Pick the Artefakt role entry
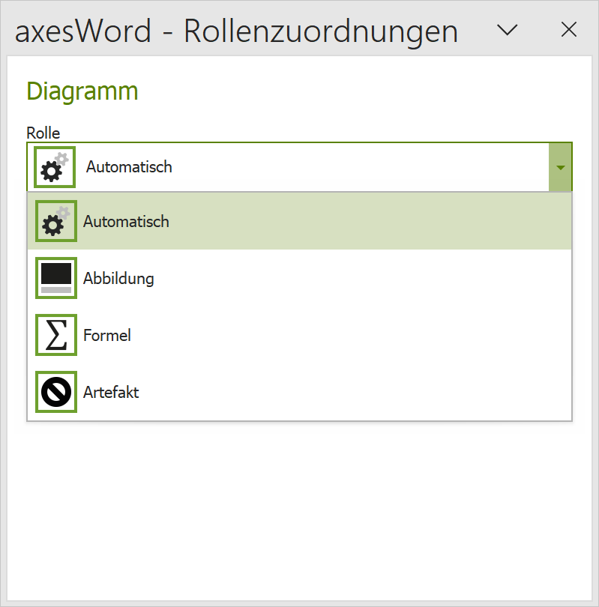The width and height of the screenshot is (599, 607). coord(299,392)
